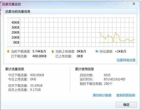Click the 总共上传流量 label
This screenshot has height=110, width=141.
click(18, 90)
